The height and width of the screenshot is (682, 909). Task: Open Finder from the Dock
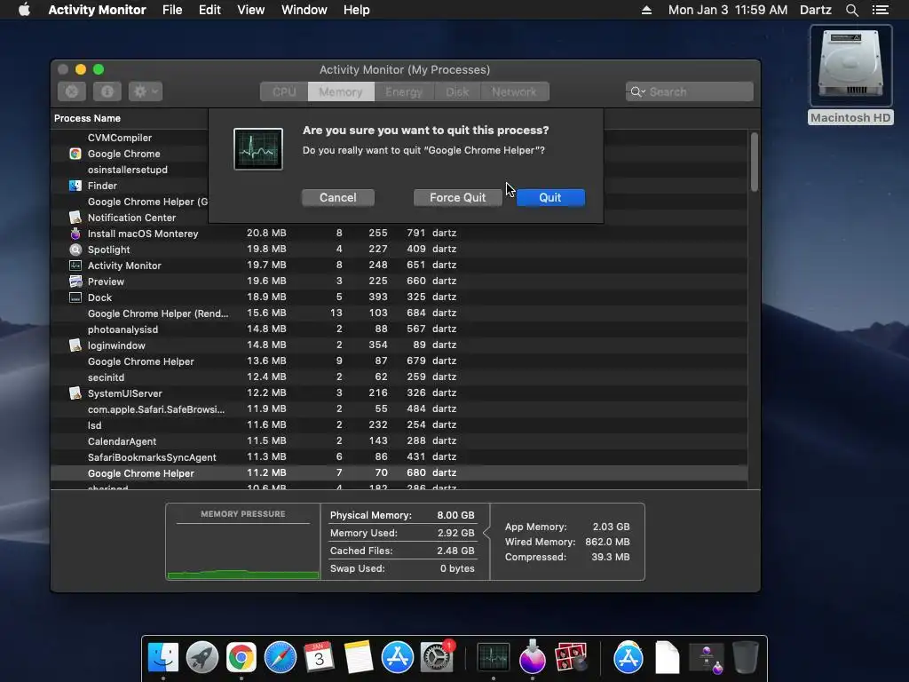click(x=163, y=658)
